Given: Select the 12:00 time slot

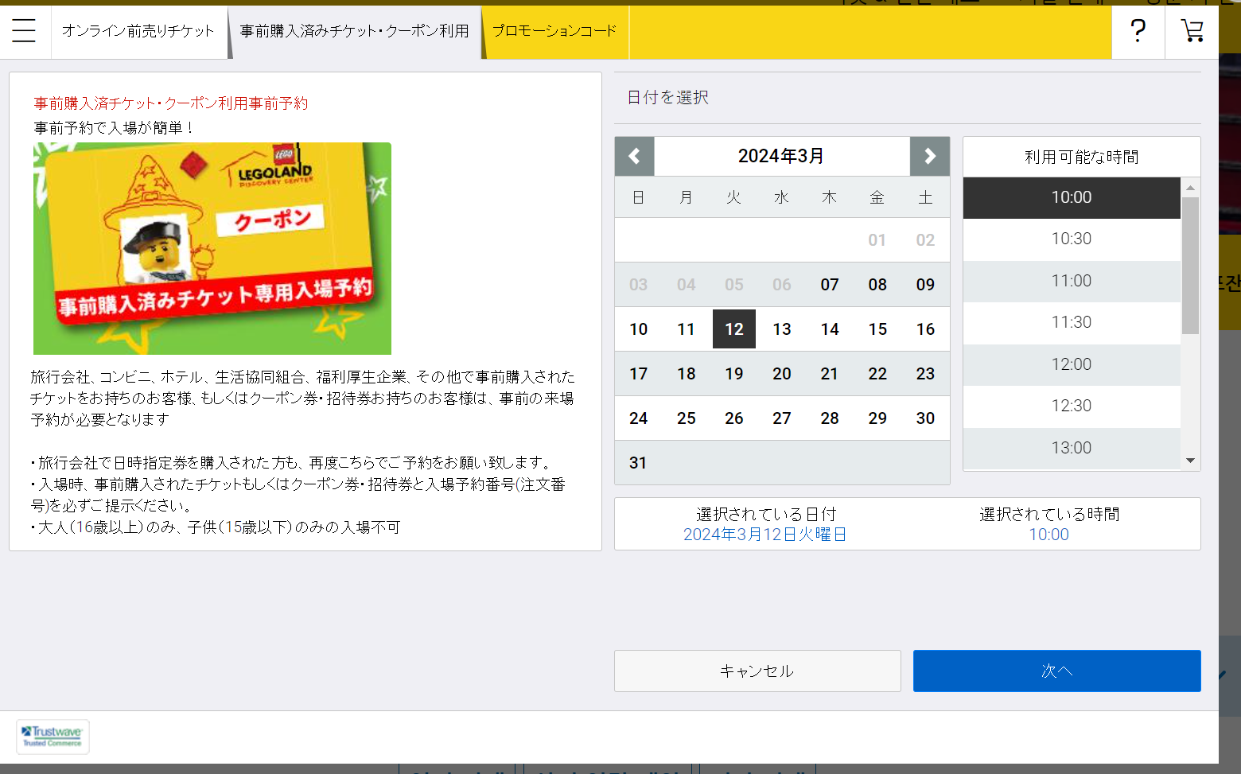Looking at the screenshot, I should (1072, 364).
